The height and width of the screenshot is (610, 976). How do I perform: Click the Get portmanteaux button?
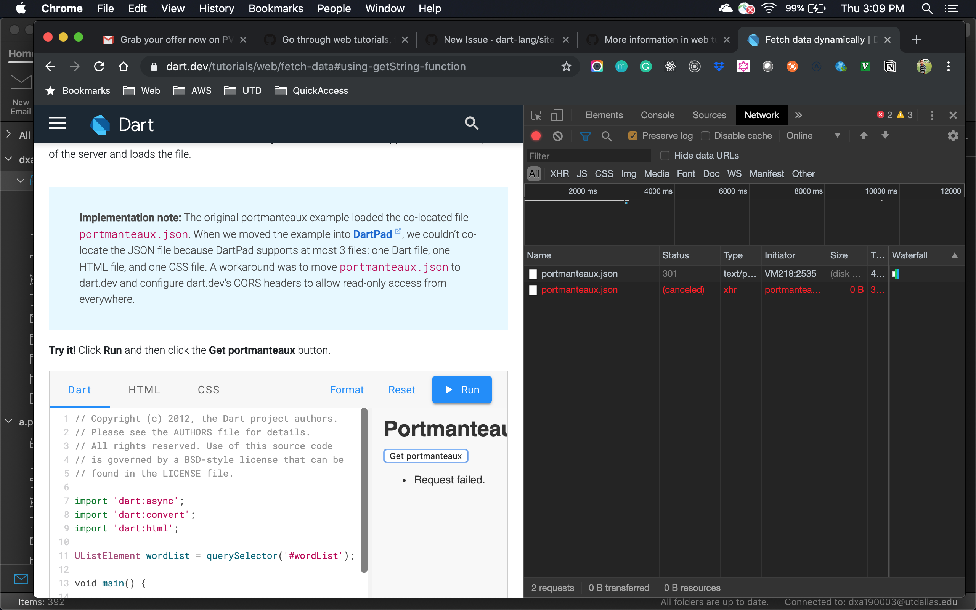(x=425, y=456)
